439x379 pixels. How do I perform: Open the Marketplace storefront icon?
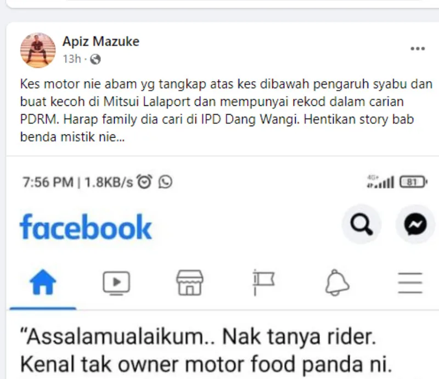pos(190,282)
